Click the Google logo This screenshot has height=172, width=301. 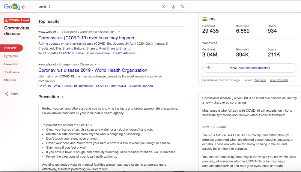click(14, 7)
